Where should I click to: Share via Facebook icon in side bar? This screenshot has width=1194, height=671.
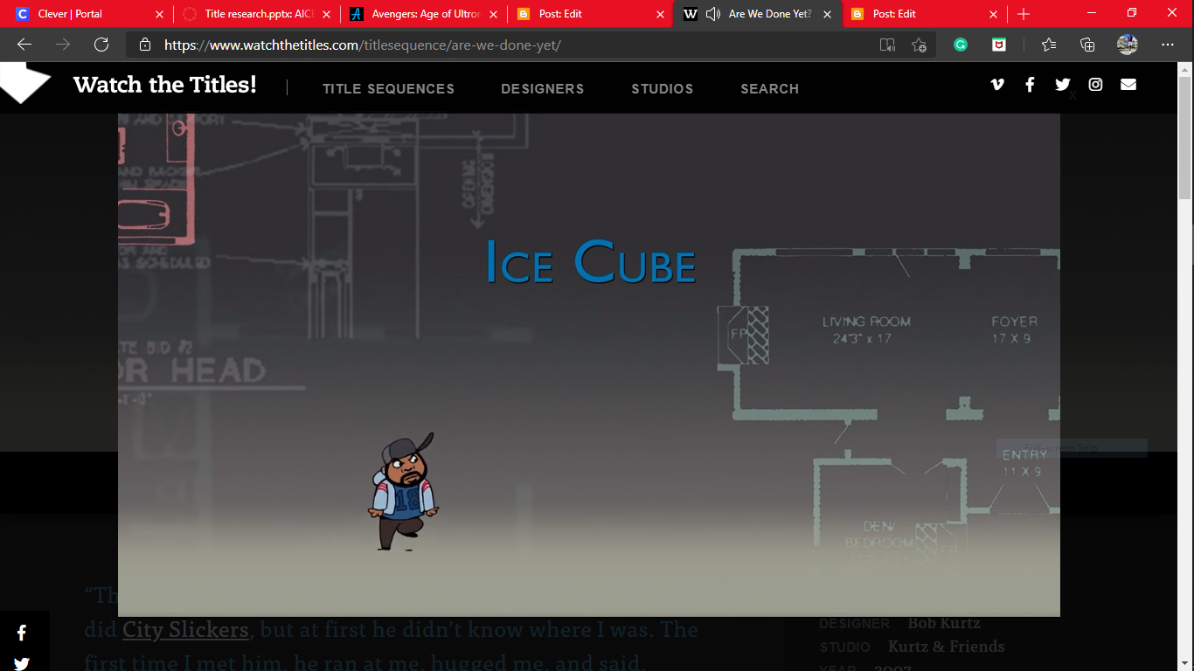tap(22, 633)
